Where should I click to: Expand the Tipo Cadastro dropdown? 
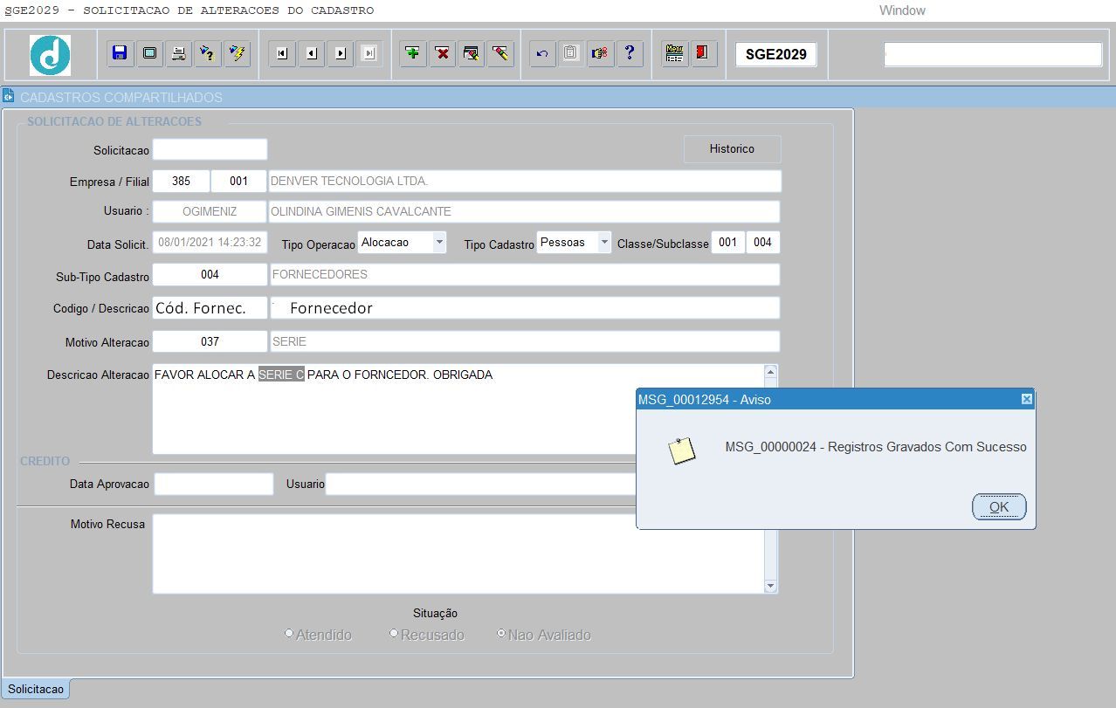click(x=604, y=242)
